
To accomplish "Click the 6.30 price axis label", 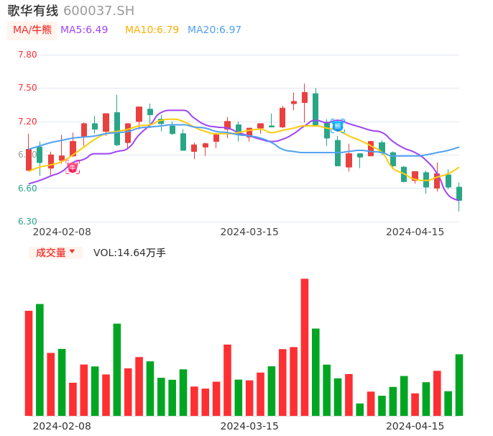I will click(x=27, y=222).
